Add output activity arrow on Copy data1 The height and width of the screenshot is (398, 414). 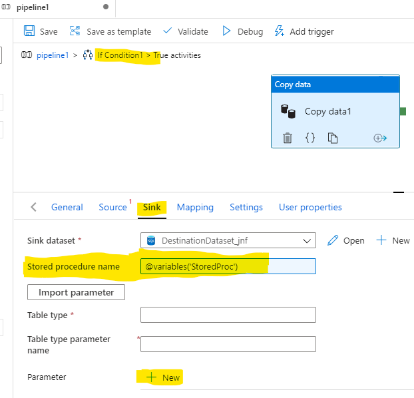click(380, 138)
